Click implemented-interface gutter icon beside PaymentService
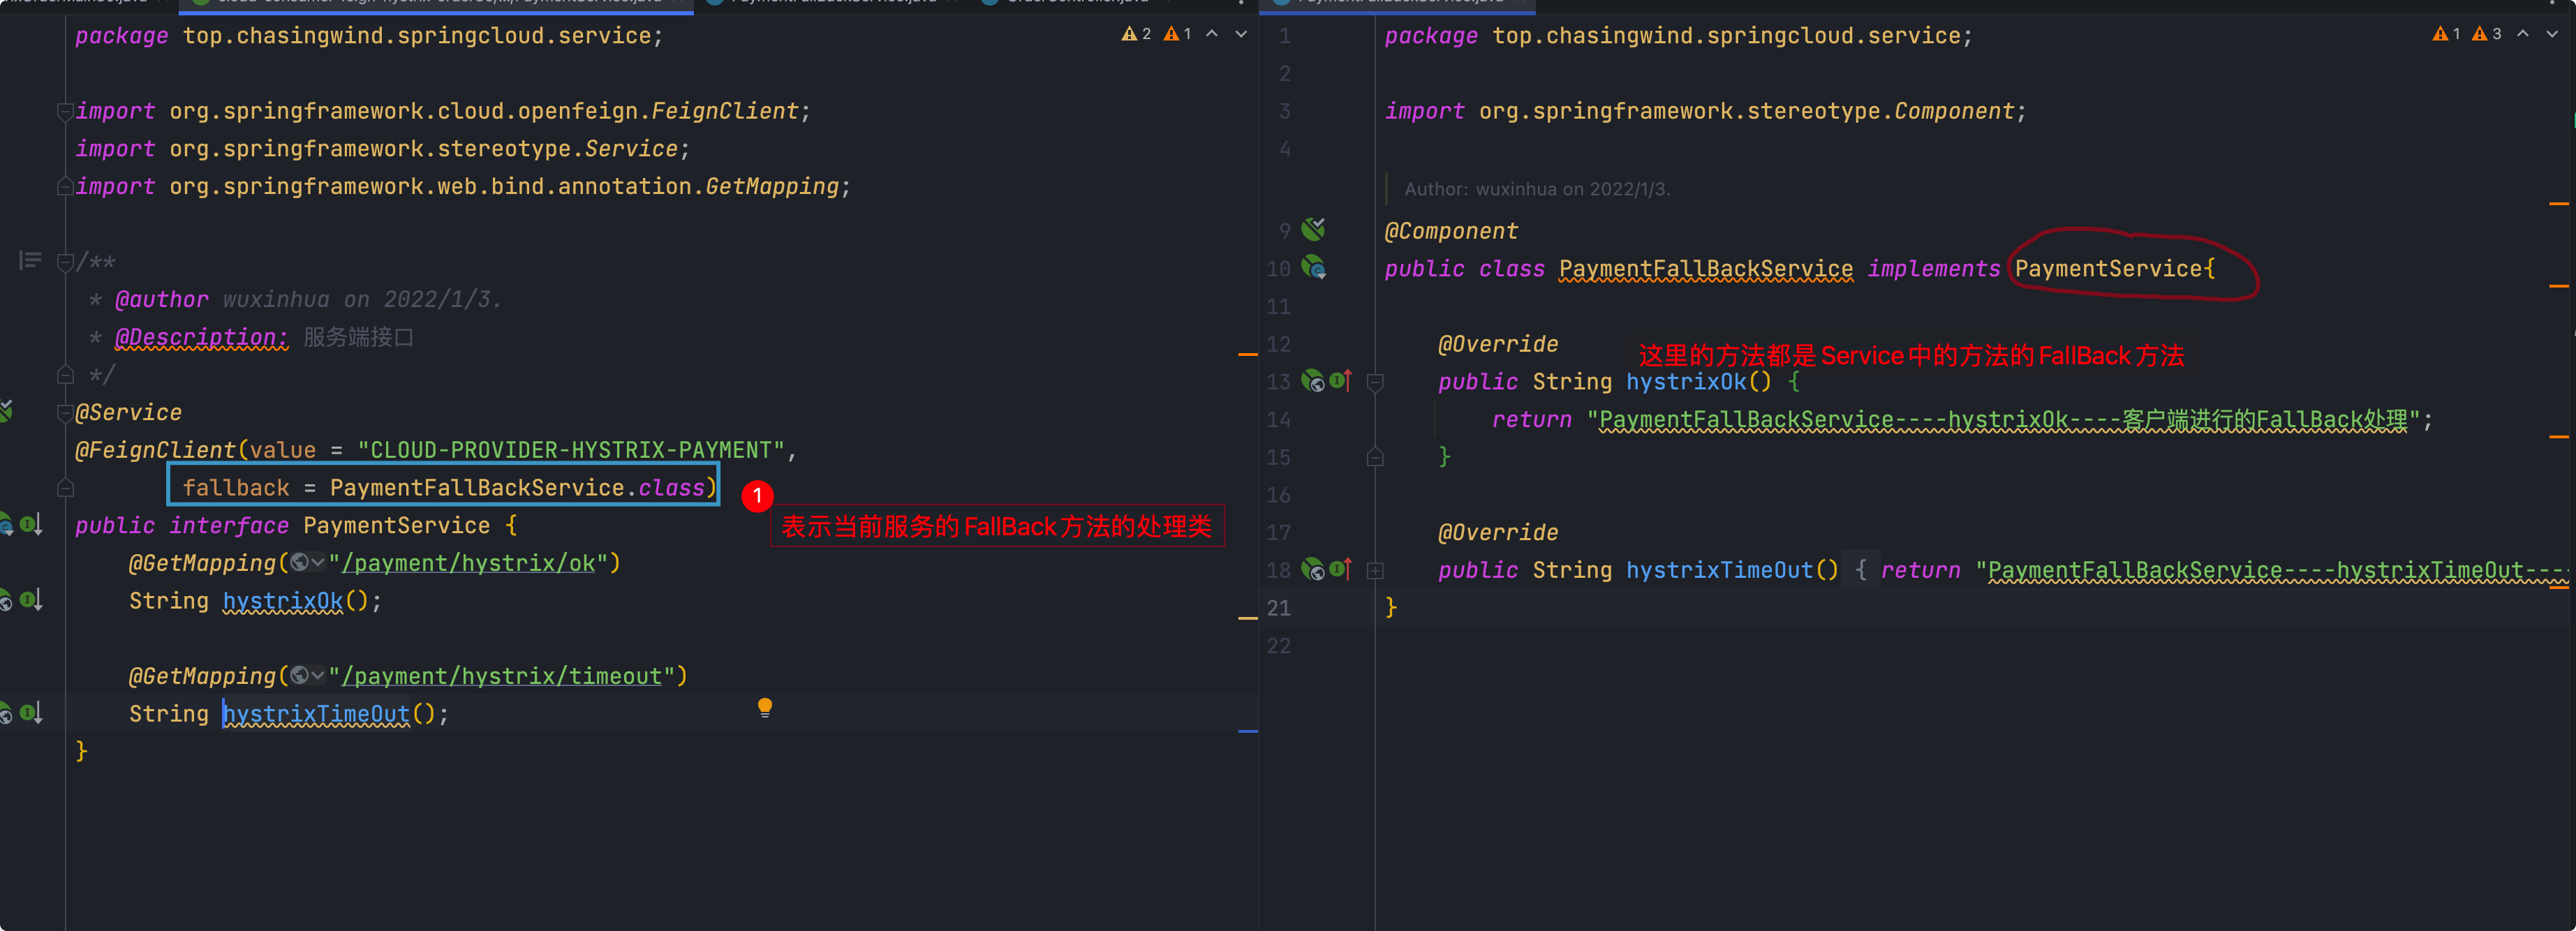Image resolution: width=2576 pixels, height=931 pixels. 30,524
